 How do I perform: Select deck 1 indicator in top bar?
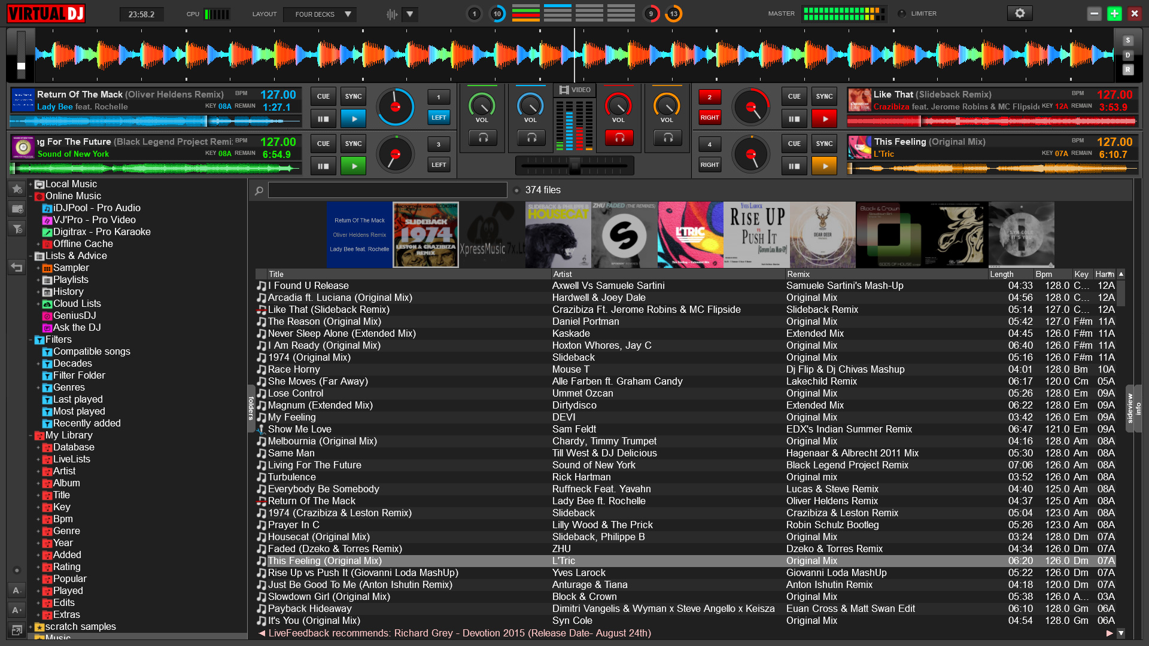pos(474,14)
